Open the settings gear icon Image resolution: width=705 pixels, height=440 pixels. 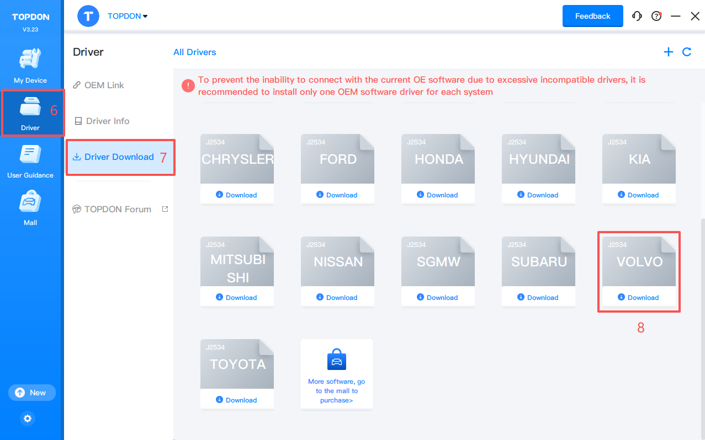[28, 418]
